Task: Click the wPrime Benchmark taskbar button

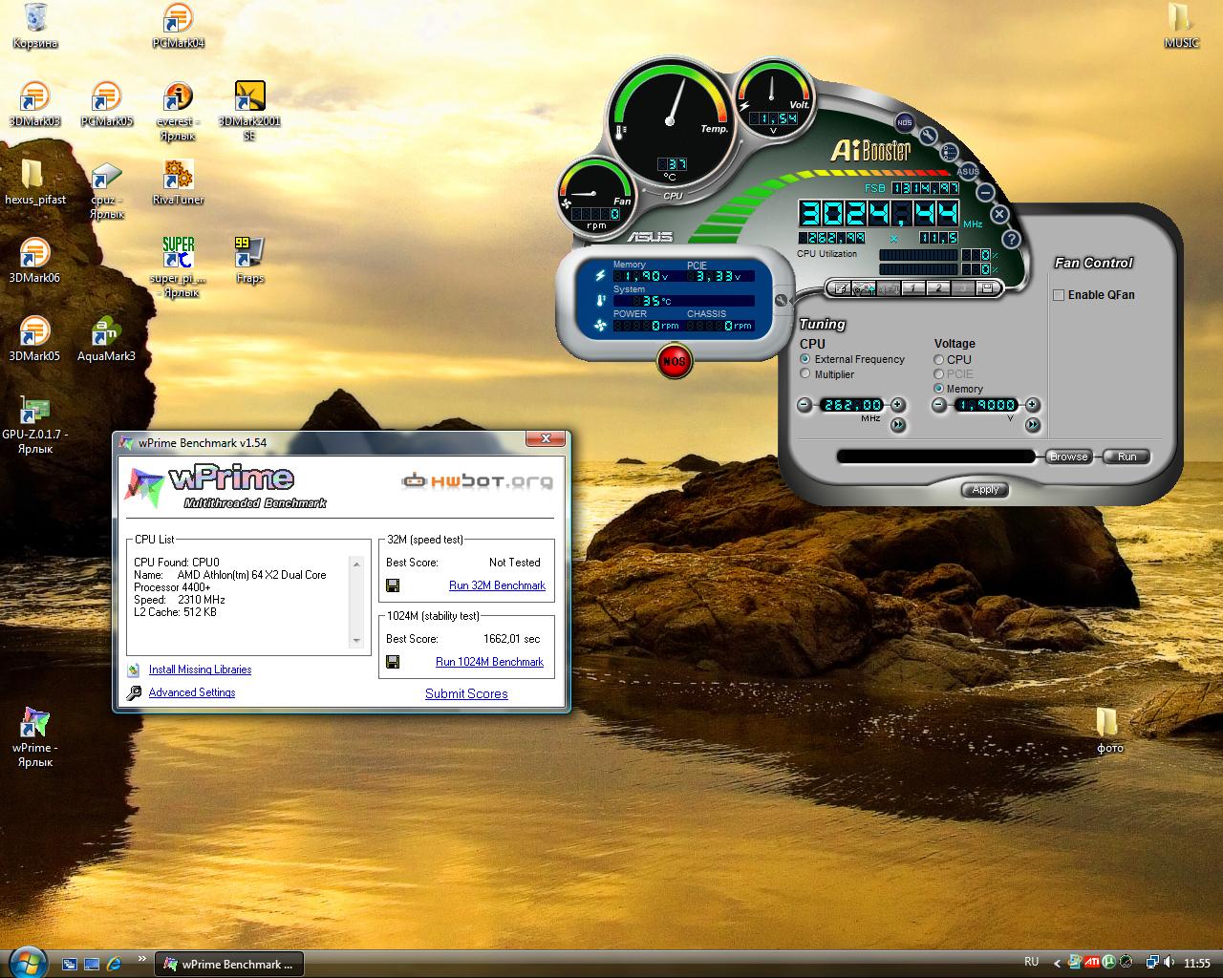Action: [229, 964]
